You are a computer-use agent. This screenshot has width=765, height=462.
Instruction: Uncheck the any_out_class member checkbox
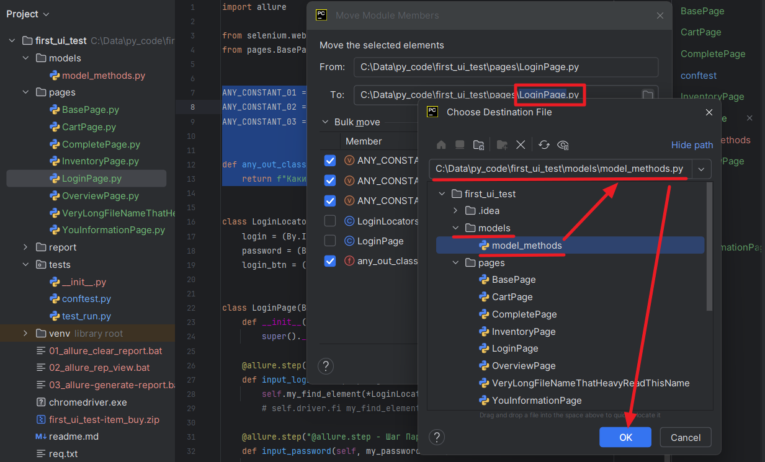click(x=330, y=261)
